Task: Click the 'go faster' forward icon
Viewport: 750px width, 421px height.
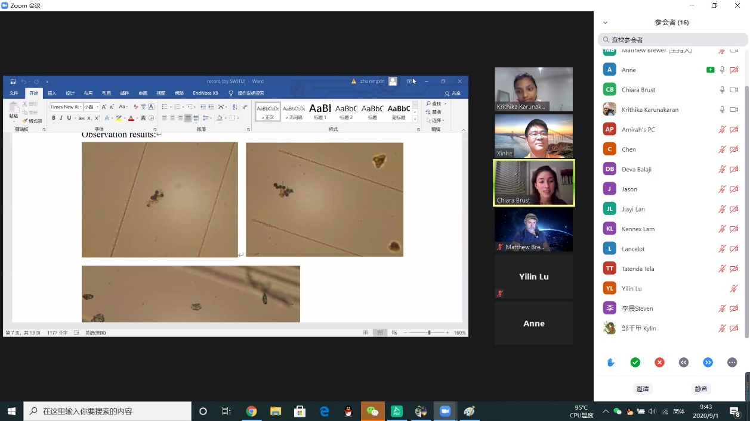Action: (708, 362)
